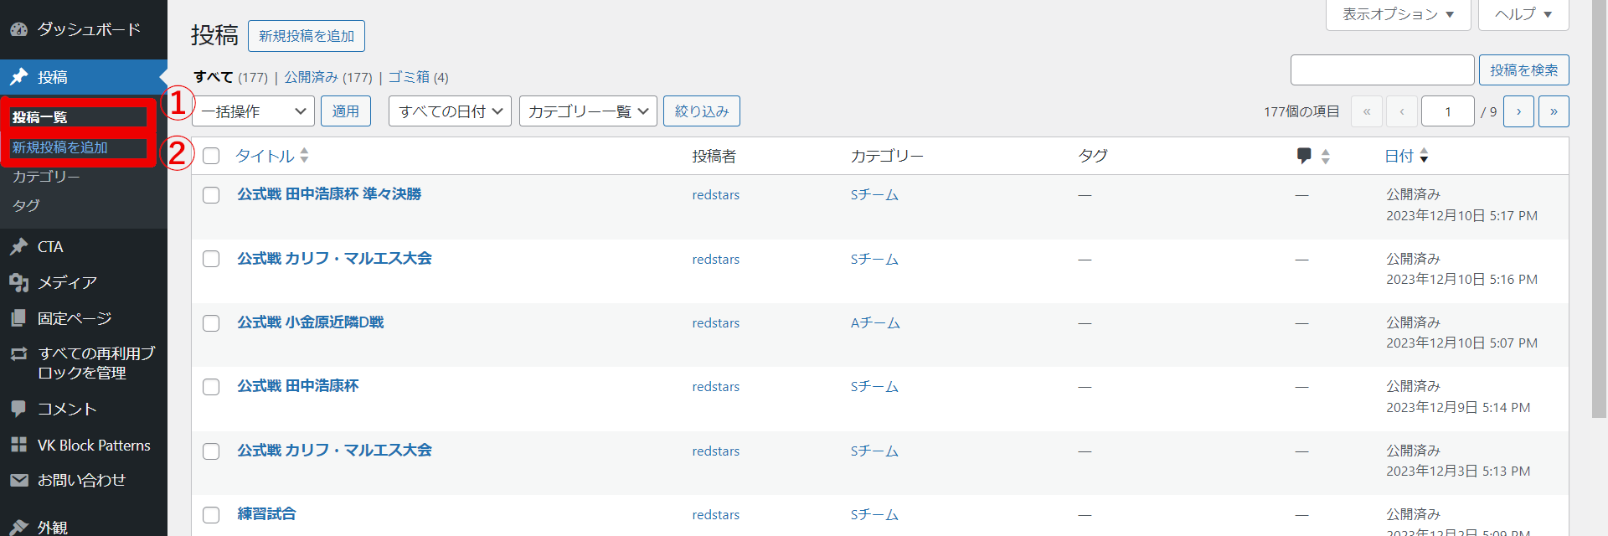Sort by the comments bubble column icon
Viewport: 1608px width, 536px height.
(1304, 156)
